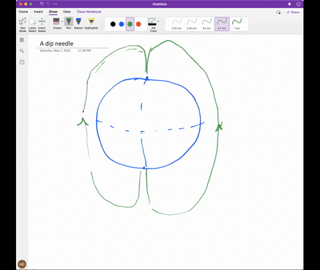Click the Redo arrow in title bar
The image size is (320, 270).
(49, 4)
